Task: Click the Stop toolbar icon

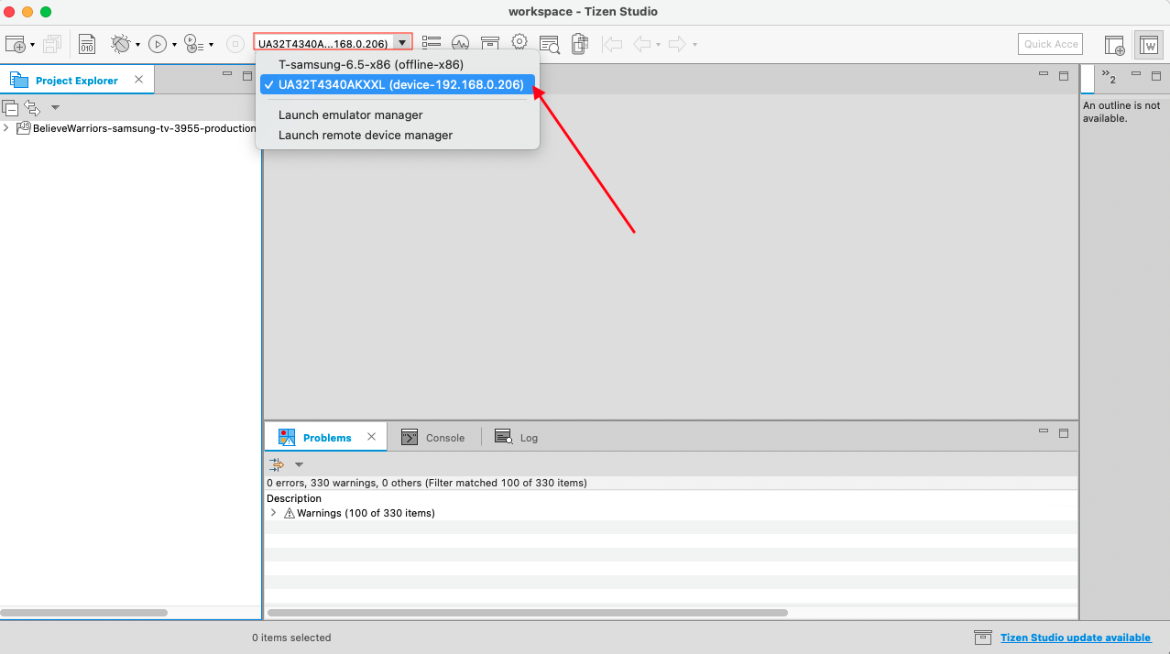Action: pos(235,43)
